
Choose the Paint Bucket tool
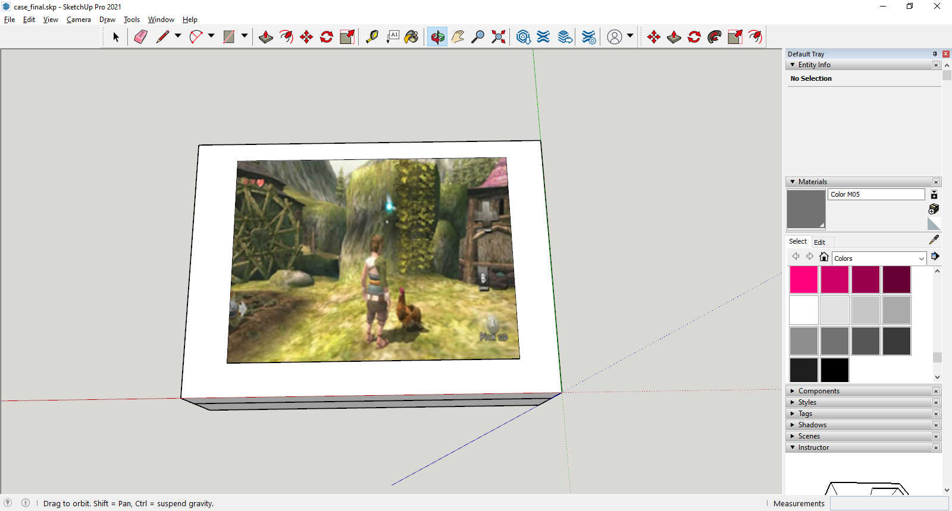412,37
